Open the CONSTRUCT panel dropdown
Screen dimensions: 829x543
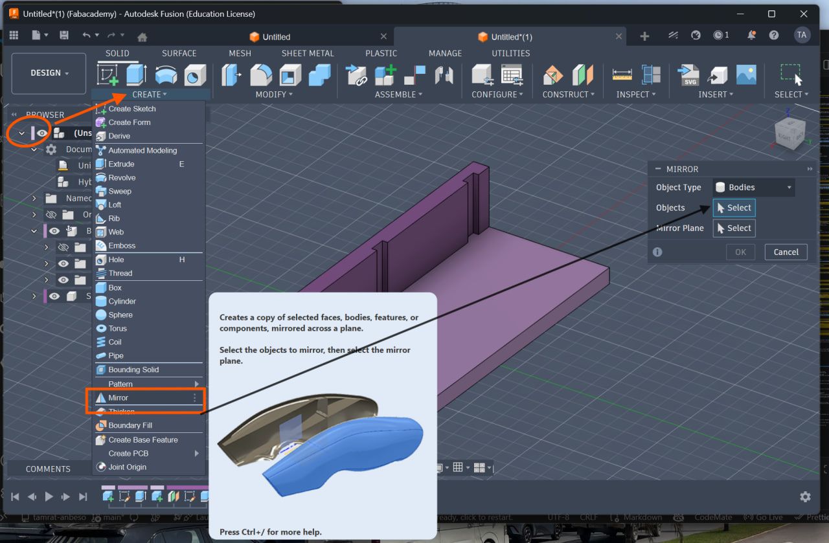point(569,94)
